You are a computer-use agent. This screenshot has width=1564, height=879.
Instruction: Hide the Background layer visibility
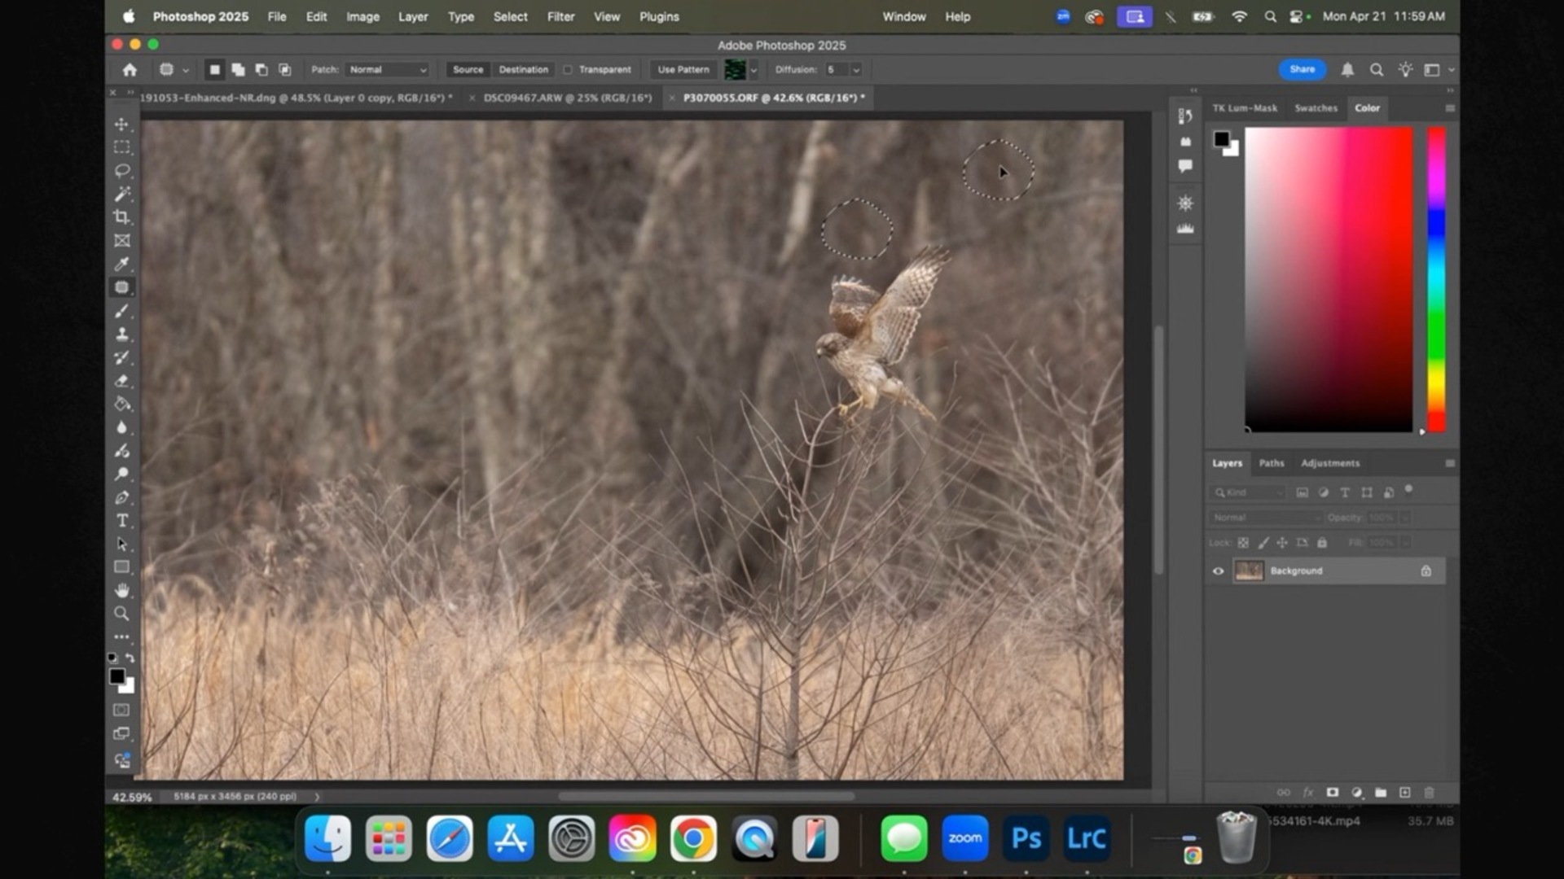pos(1217,571)
